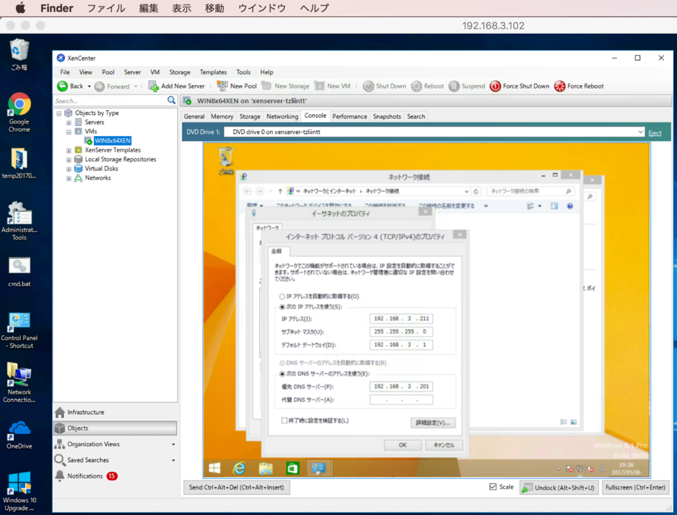Switch to the Networking tab
This screenshot has width=677, height=515.
click(x=282, y=116)
